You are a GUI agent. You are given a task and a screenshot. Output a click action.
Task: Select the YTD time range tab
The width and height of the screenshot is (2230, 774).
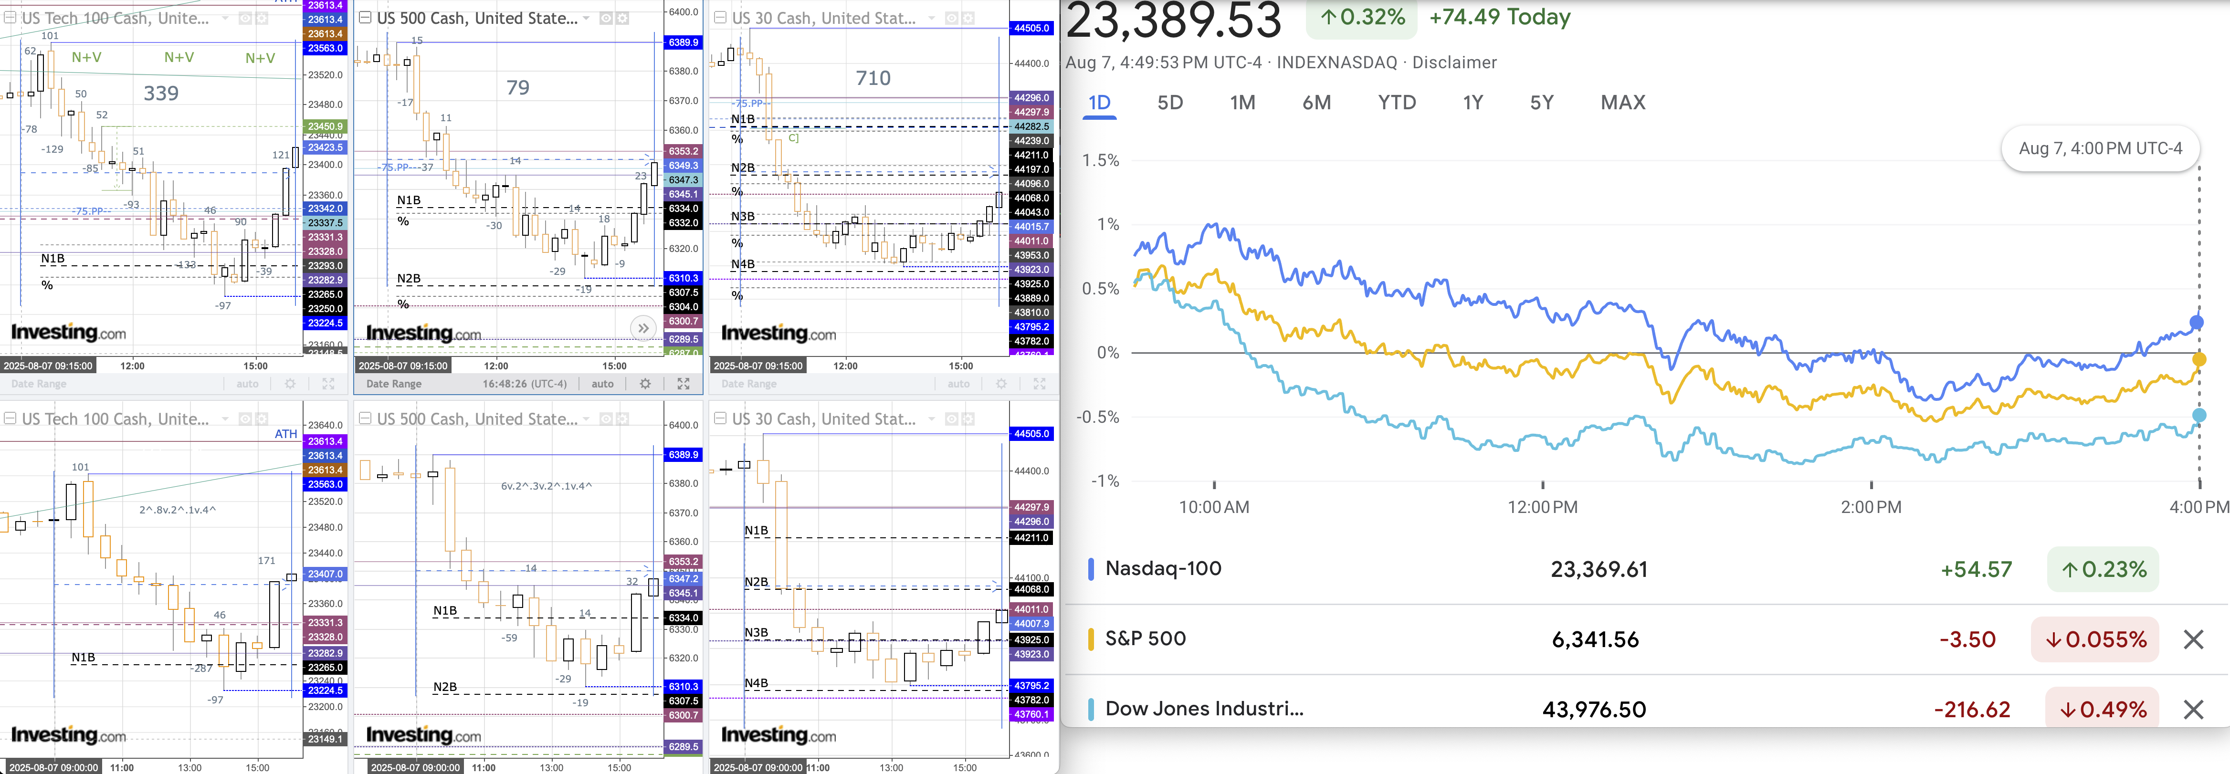coord(1396,103)
